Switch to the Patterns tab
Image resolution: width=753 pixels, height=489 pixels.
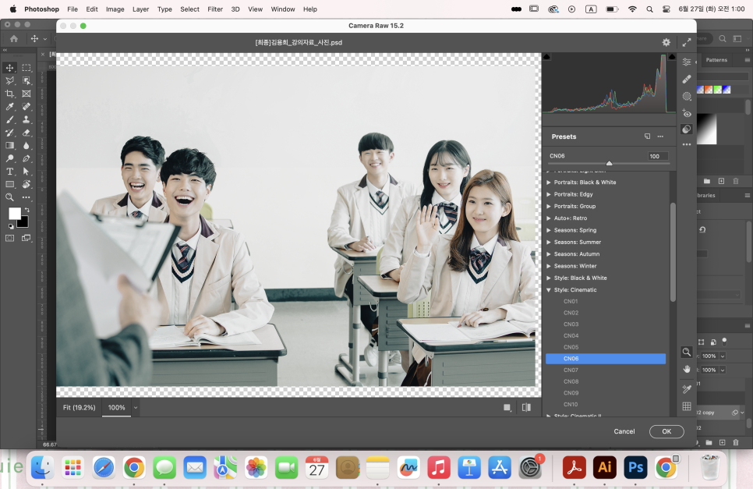[x=716, y=60]
